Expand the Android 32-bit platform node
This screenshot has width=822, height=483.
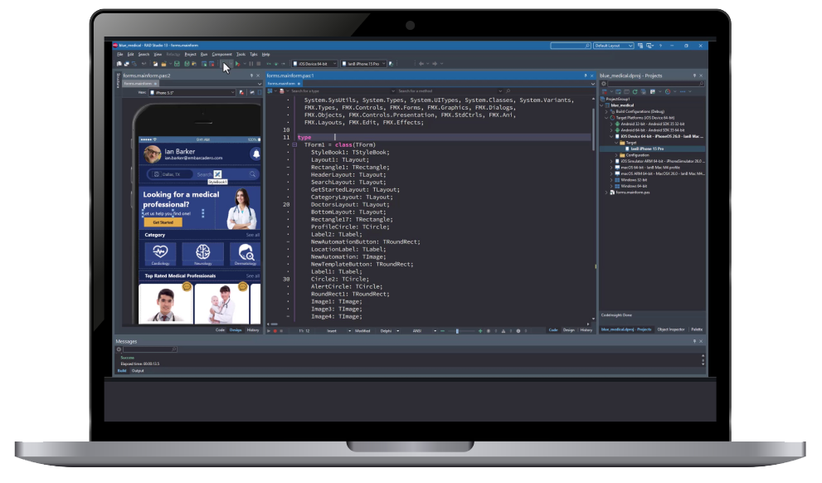click(x=612, y=124)
